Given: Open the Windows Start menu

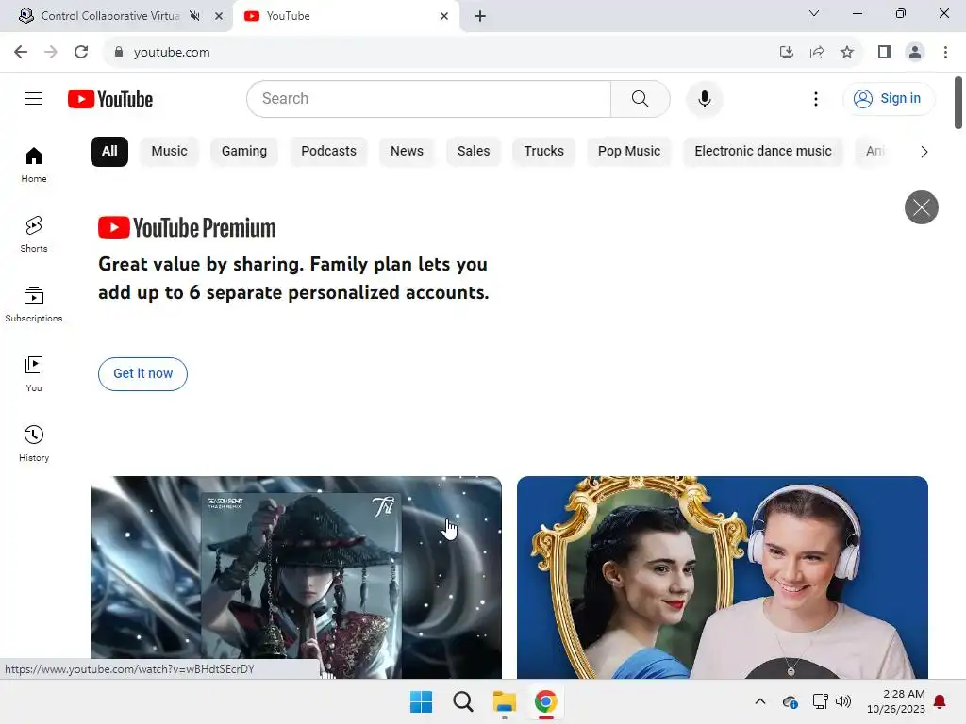Looking at the screenshot, I should click(x=422, y=701).
